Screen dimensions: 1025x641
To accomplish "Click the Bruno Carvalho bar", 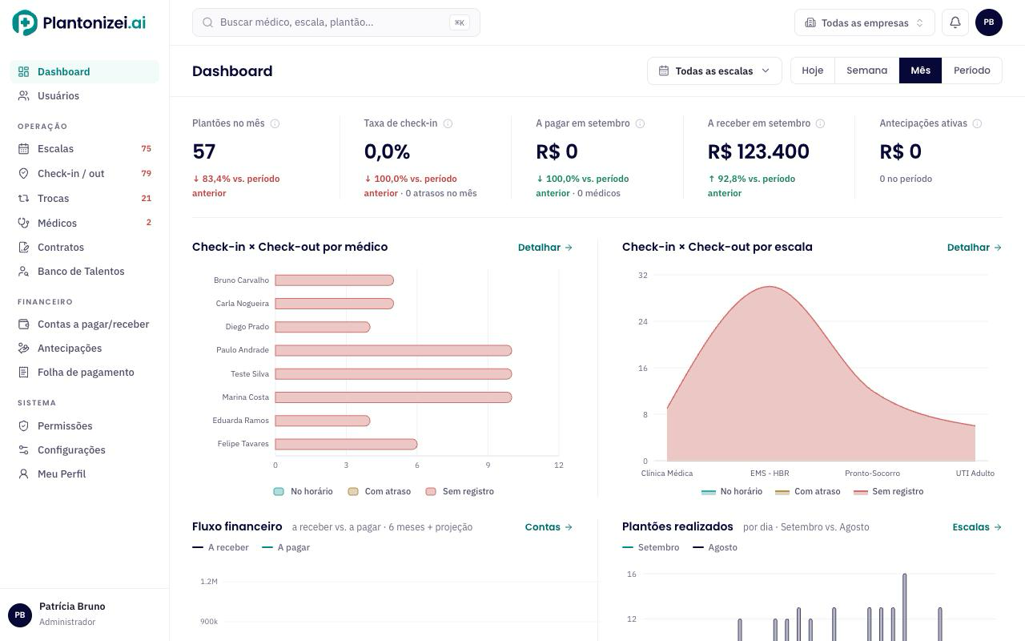I will (x=334, y=280).
